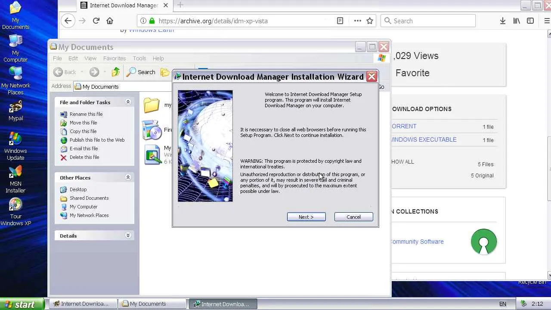Go to the browser home page
551x310 pixels.
(110, 21)
